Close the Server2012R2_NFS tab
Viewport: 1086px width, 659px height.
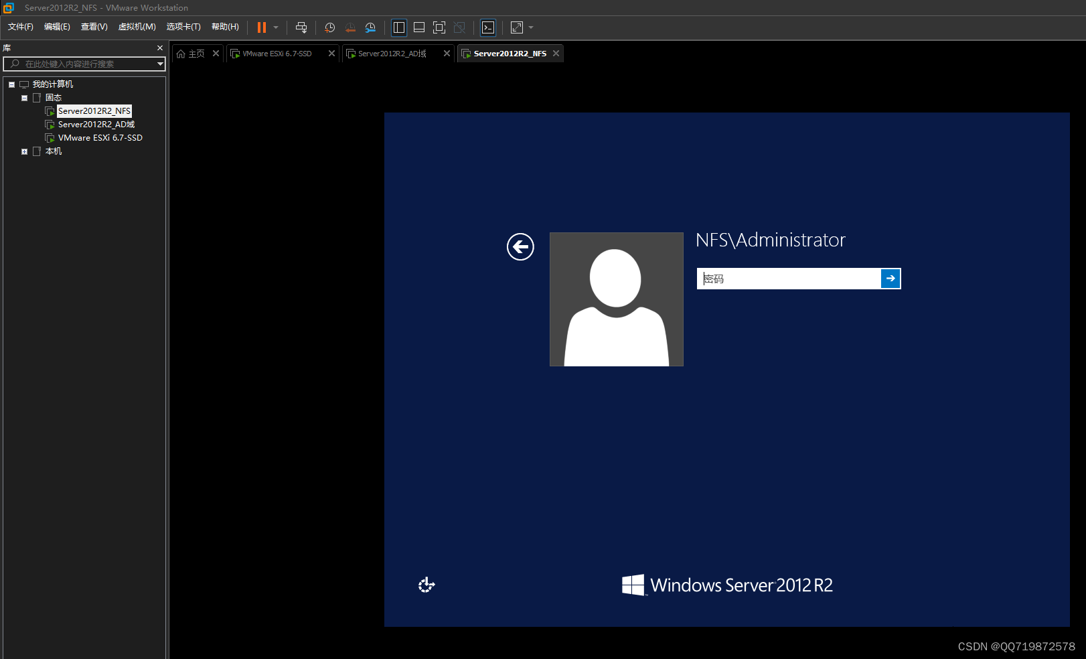click(556, 54)
